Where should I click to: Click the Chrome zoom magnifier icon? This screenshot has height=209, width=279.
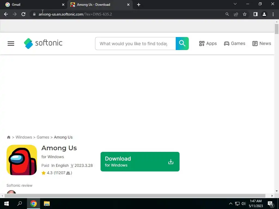click(x=227, y=14)
